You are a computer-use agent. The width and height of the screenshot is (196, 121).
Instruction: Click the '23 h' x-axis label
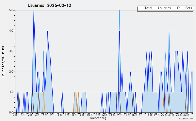click(186, 115)
